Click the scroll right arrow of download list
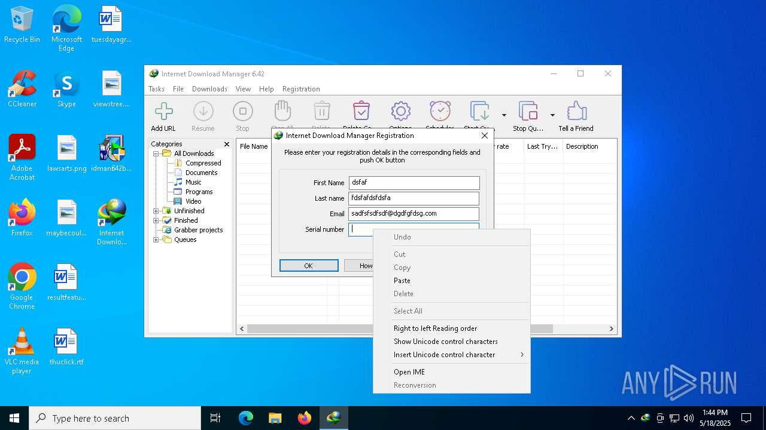766x430 pixels. [x=611, y=329]
